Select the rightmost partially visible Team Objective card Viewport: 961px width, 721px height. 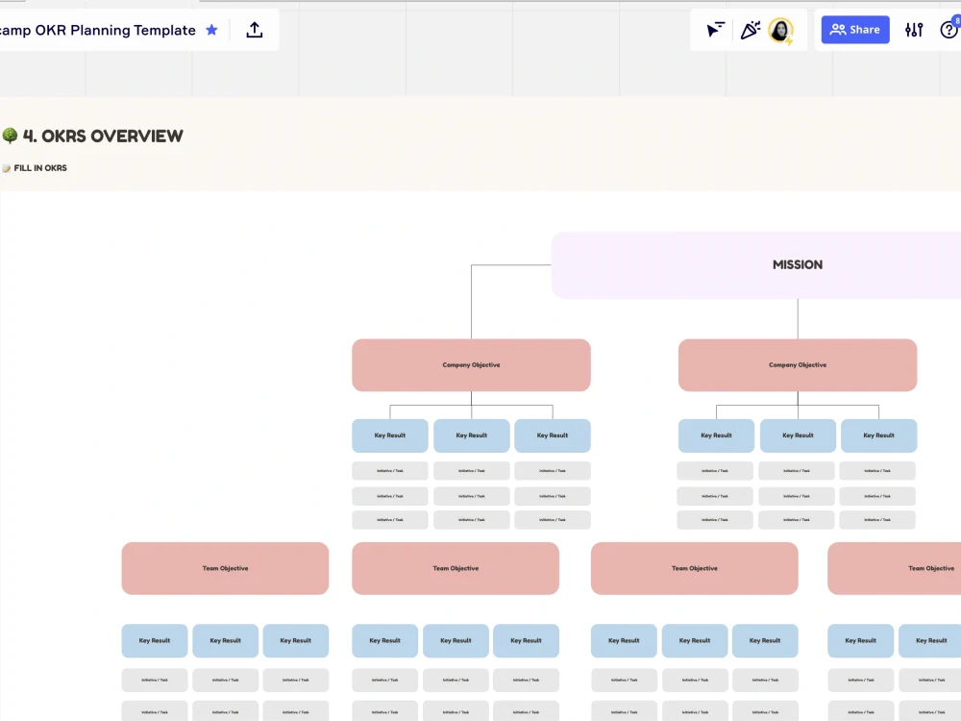(x=894, y=568)
